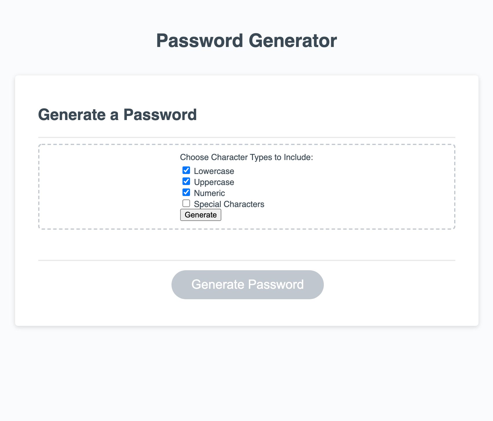Image resolution: width=493 pixels, height=421 pixels.
Task: Click the divider above Generate Password button
Action: click(246, 260)
